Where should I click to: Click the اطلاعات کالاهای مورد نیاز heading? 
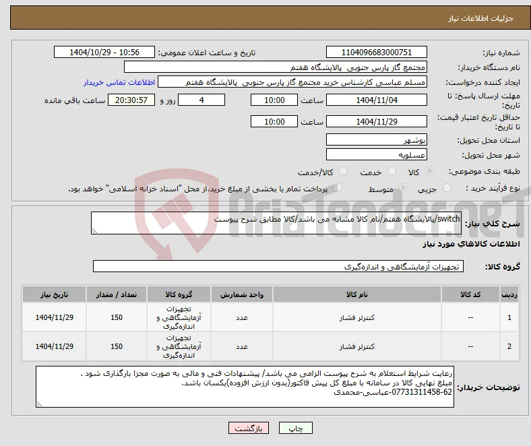pos(471,244)
